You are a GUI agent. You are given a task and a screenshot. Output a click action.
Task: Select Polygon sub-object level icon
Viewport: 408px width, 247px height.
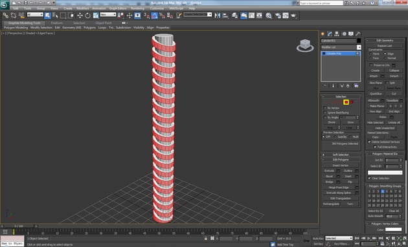tap(346, 102)
